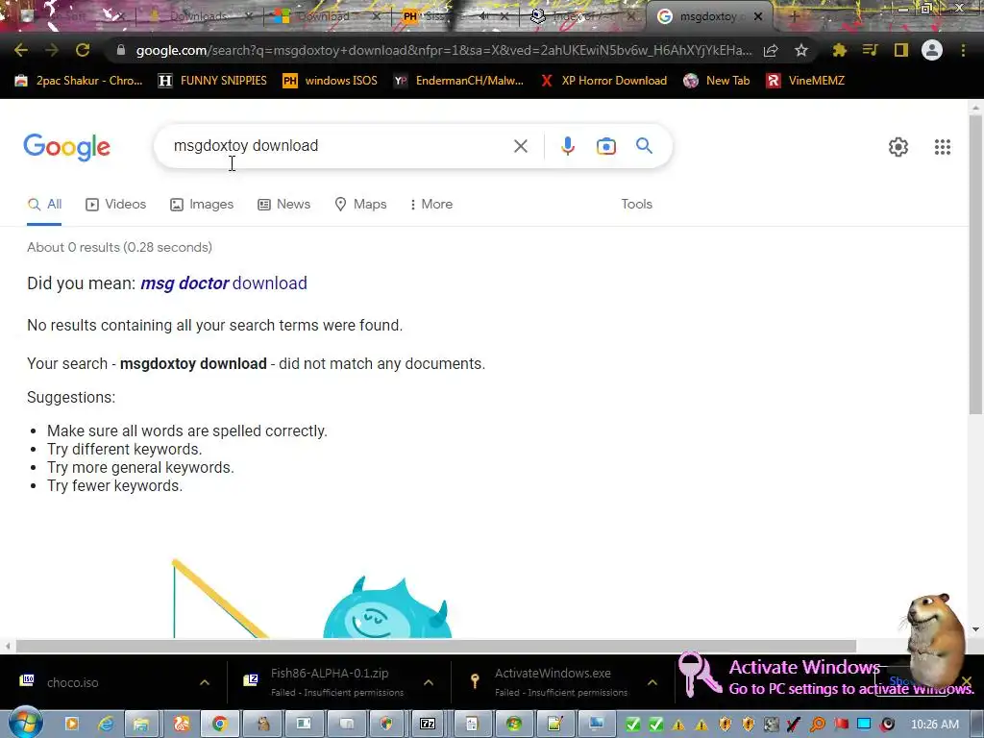Open the EndermanCH/Malw... bookmark
Screen dimensions: 984x738
(x=458, y=81)
